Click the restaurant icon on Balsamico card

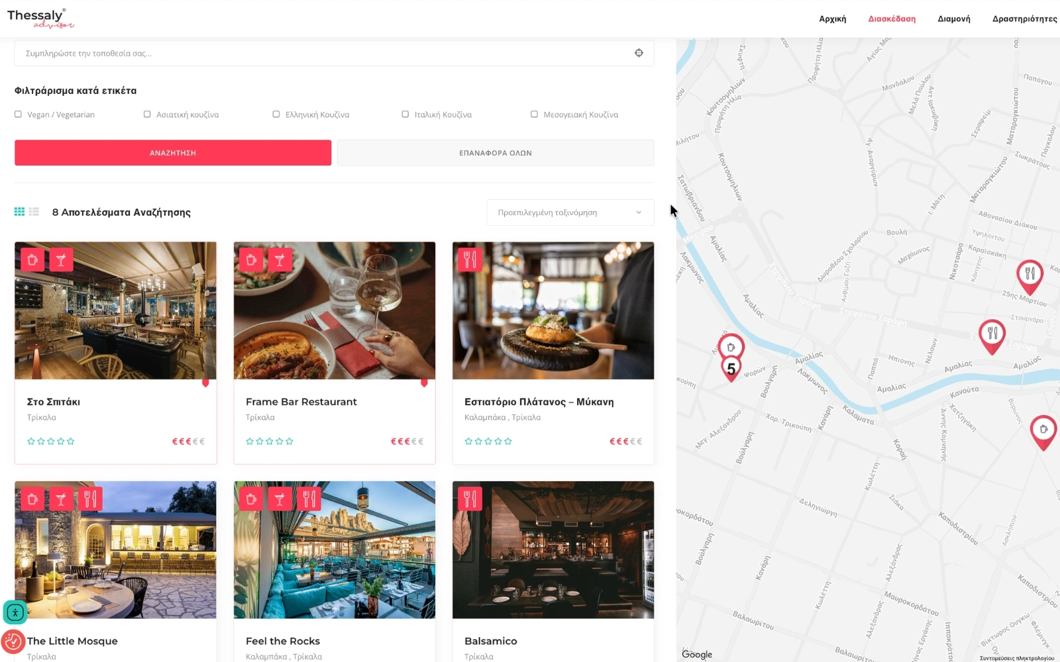(x=470, y=499)
